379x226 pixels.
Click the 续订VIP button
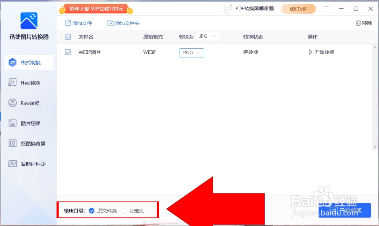[298, 9]
